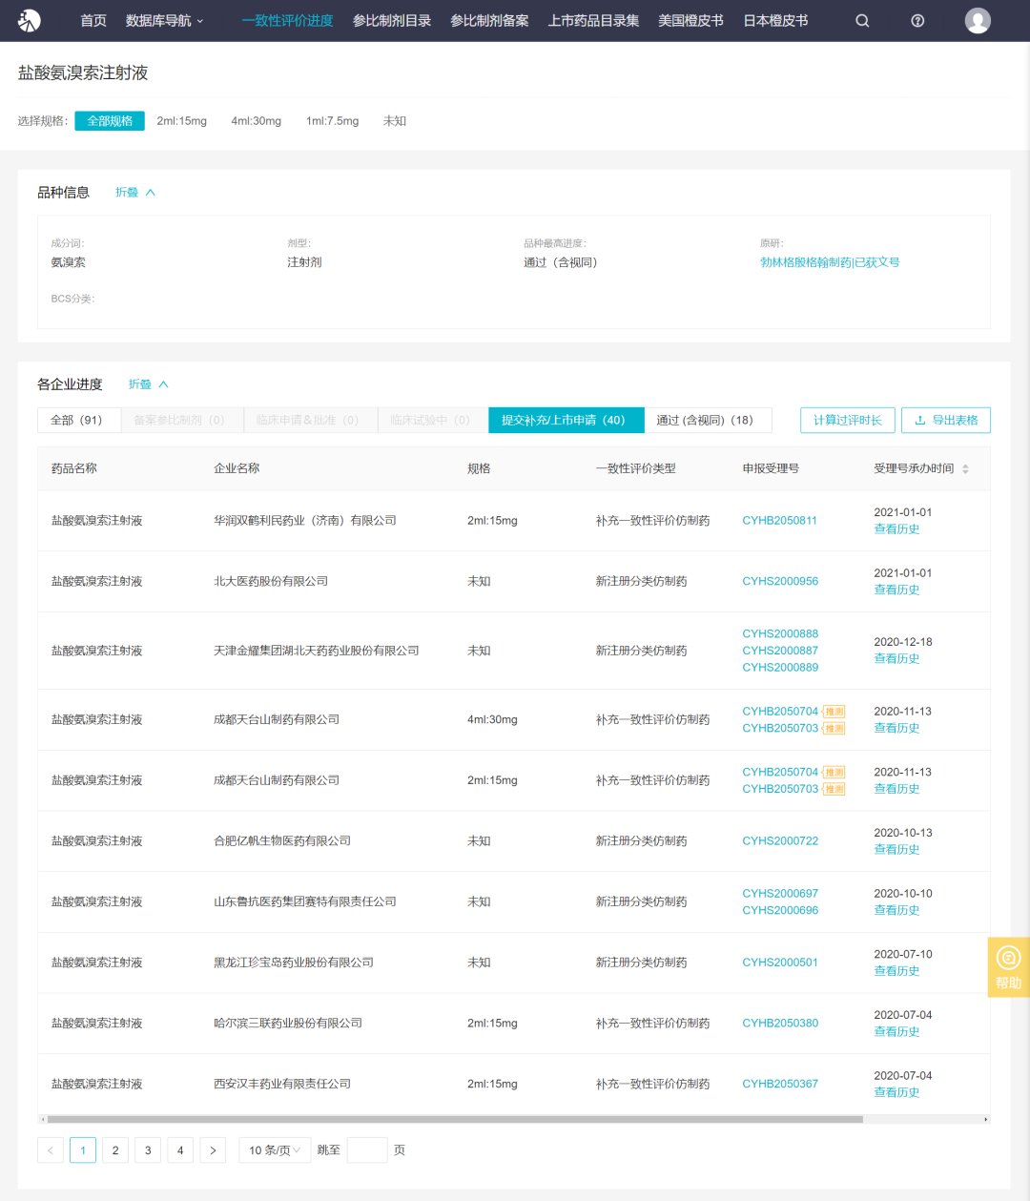Open originator link 勃林格殷格翰制药
This screenshot has width=1030, height=1201.
click(x=830, y=262)
